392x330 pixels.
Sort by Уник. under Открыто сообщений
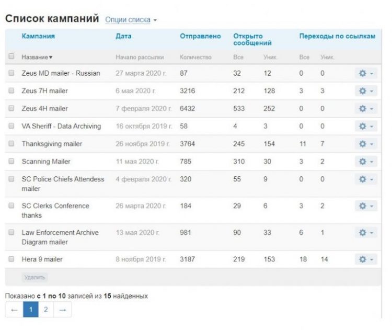270,58
